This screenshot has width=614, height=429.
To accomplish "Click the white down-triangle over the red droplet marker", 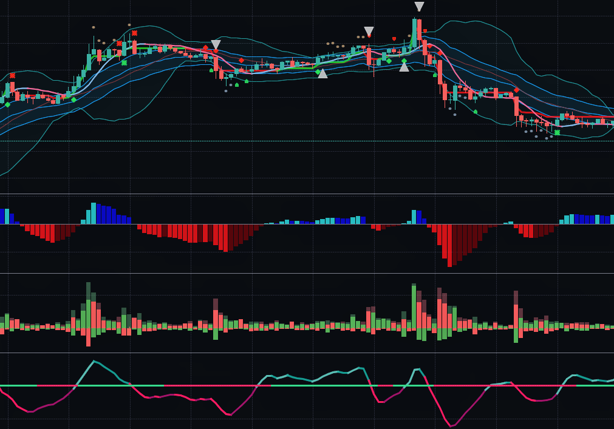I will click(x=369, y=32).
